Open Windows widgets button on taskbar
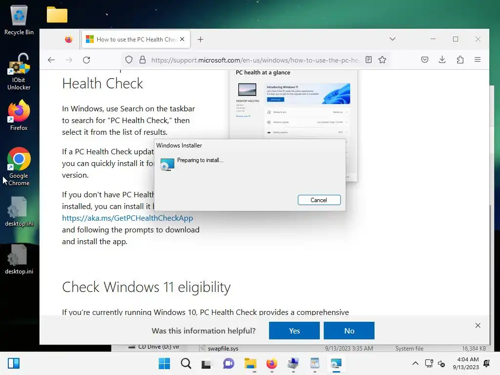The width and height of the screenshot is (500, 375). tap(14, 363)
